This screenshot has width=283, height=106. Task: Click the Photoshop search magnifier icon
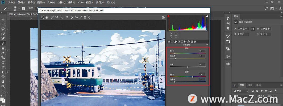pyautogui.click(x=267, y=8)
